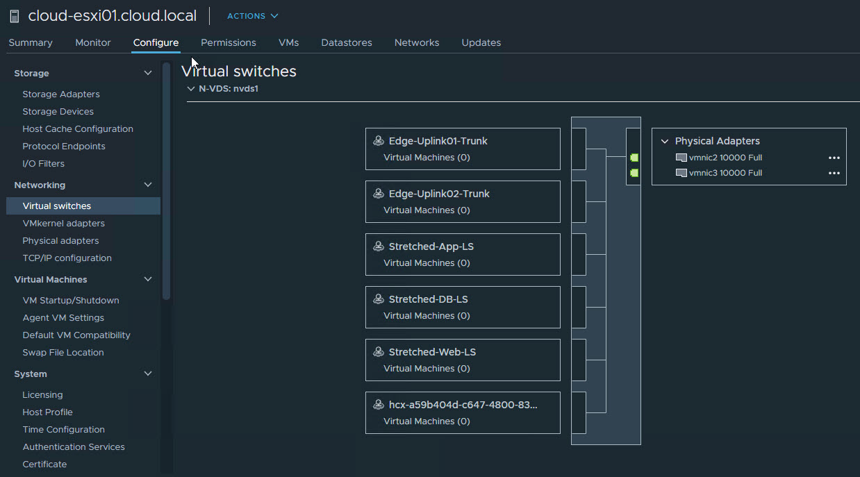Switch to the Monitor tab
The width and height of the screenshot is (860, 477).
click(93, 42)
